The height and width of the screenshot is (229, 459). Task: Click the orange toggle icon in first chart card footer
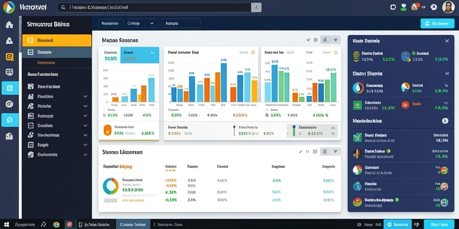click(108, 130)
